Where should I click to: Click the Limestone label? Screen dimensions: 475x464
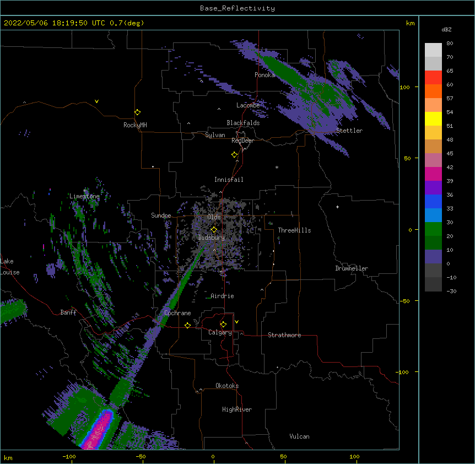point(84,196)
